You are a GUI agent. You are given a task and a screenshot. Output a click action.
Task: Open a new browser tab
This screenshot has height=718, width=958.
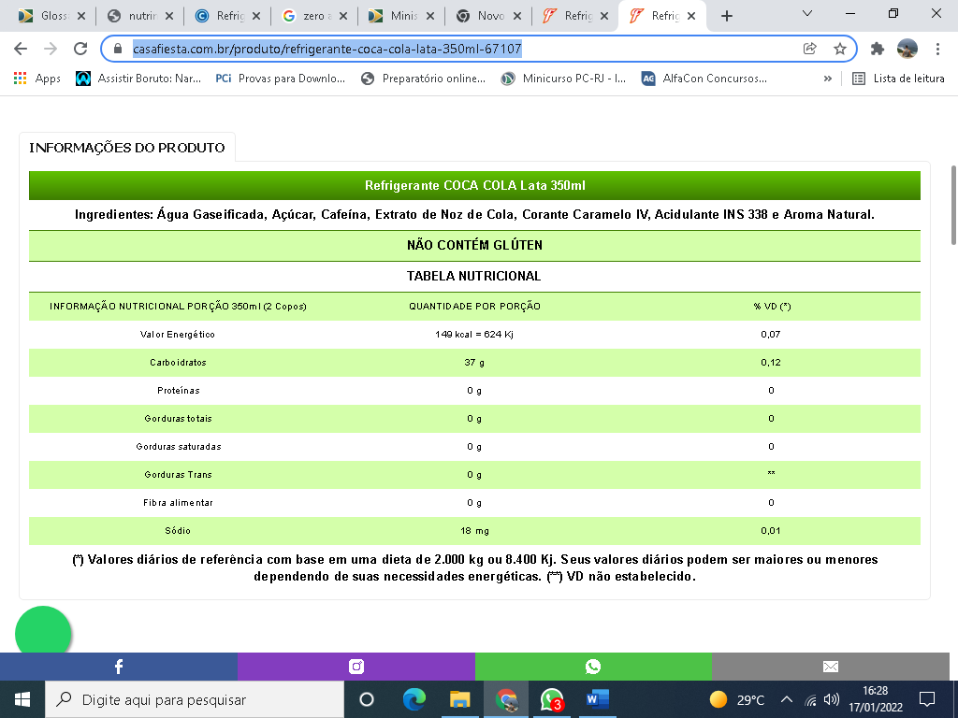tap(726, 16)
